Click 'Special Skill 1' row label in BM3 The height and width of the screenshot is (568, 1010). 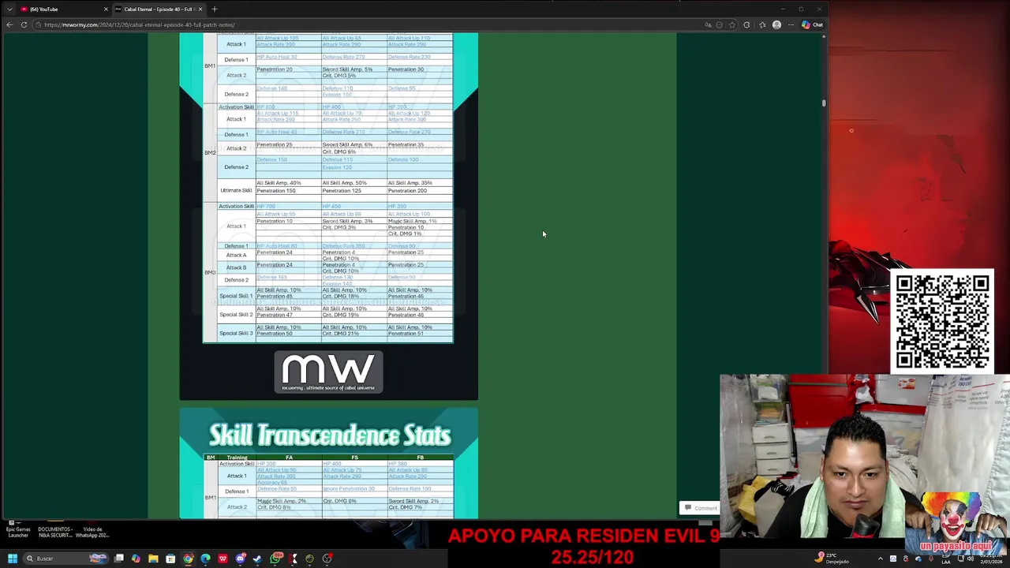click(x=236, y=296)
